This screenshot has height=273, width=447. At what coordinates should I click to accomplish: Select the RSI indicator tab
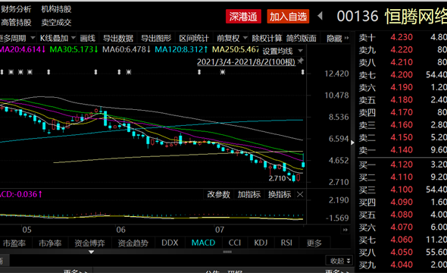coord(286,243)
